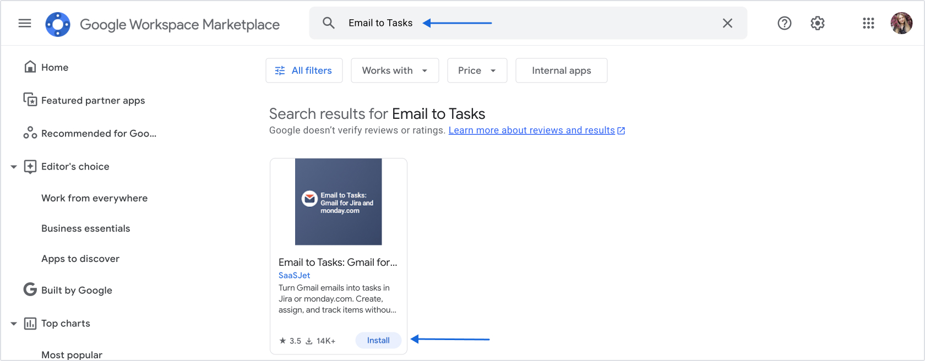Select Built by Google category

tap(77, 290)
